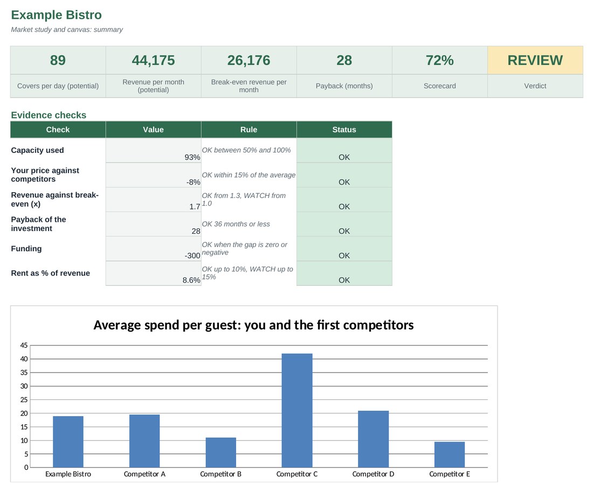Click the subtitle 'Market study and canvas: summary'
The height and width of the screenshot is (492, 593).
click(67, 30)
